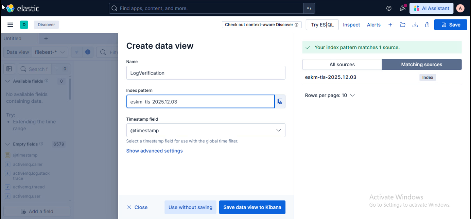The height and width of the screenshot is (219, 471).
Task: Click the activemq.user keyword icon
Action: (8, 196)
